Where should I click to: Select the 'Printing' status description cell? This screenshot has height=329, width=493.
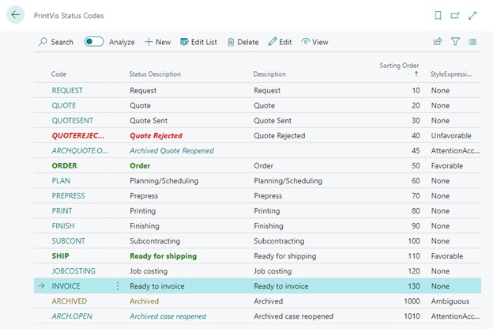142,211
